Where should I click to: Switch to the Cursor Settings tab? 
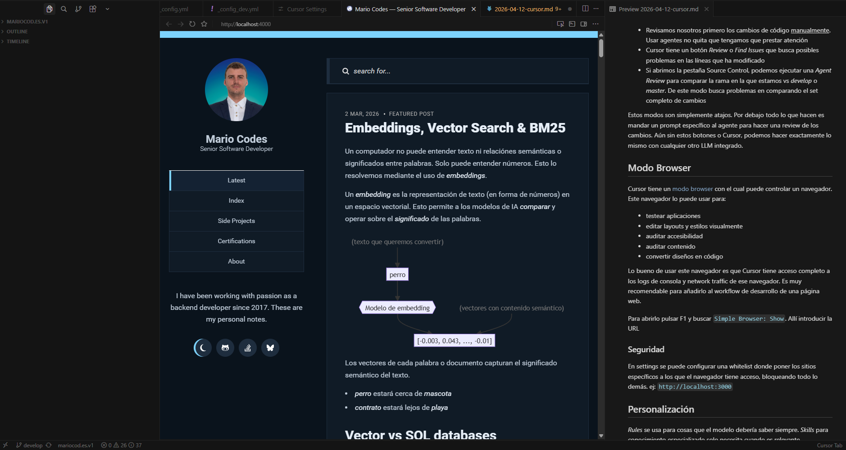point(307,9)
